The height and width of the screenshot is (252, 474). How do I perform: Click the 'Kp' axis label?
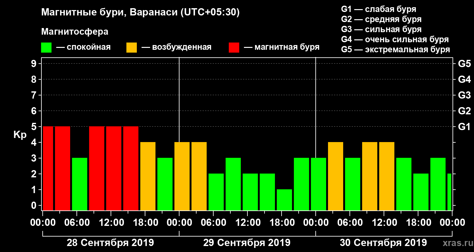(x=20, y=135)
